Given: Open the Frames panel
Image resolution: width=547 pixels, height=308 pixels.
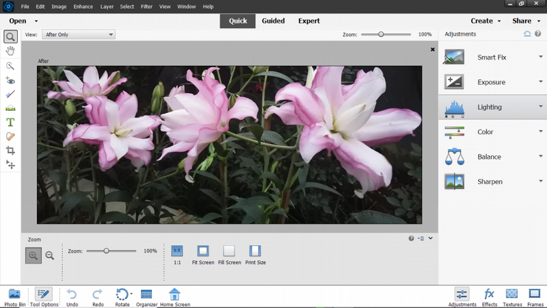Looking at the screenshot, I should (535, 297).
